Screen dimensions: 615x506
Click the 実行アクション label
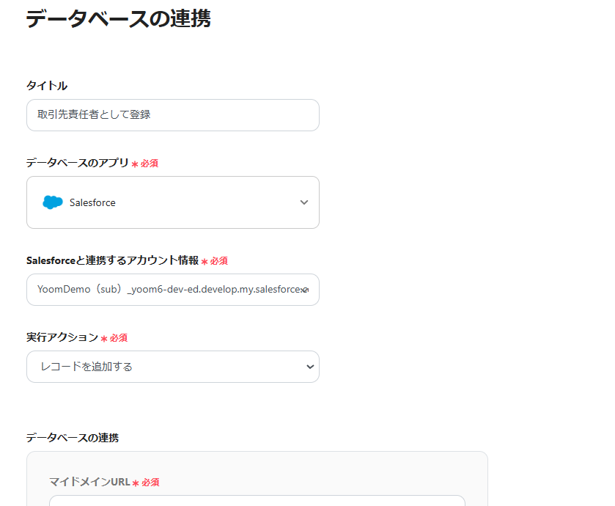click(62, 337)
